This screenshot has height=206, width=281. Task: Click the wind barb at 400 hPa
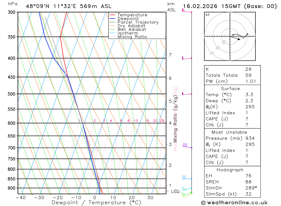coord(187,58)
